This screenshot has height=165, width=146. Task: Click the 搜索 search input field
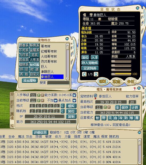click(x=58, y=83)
